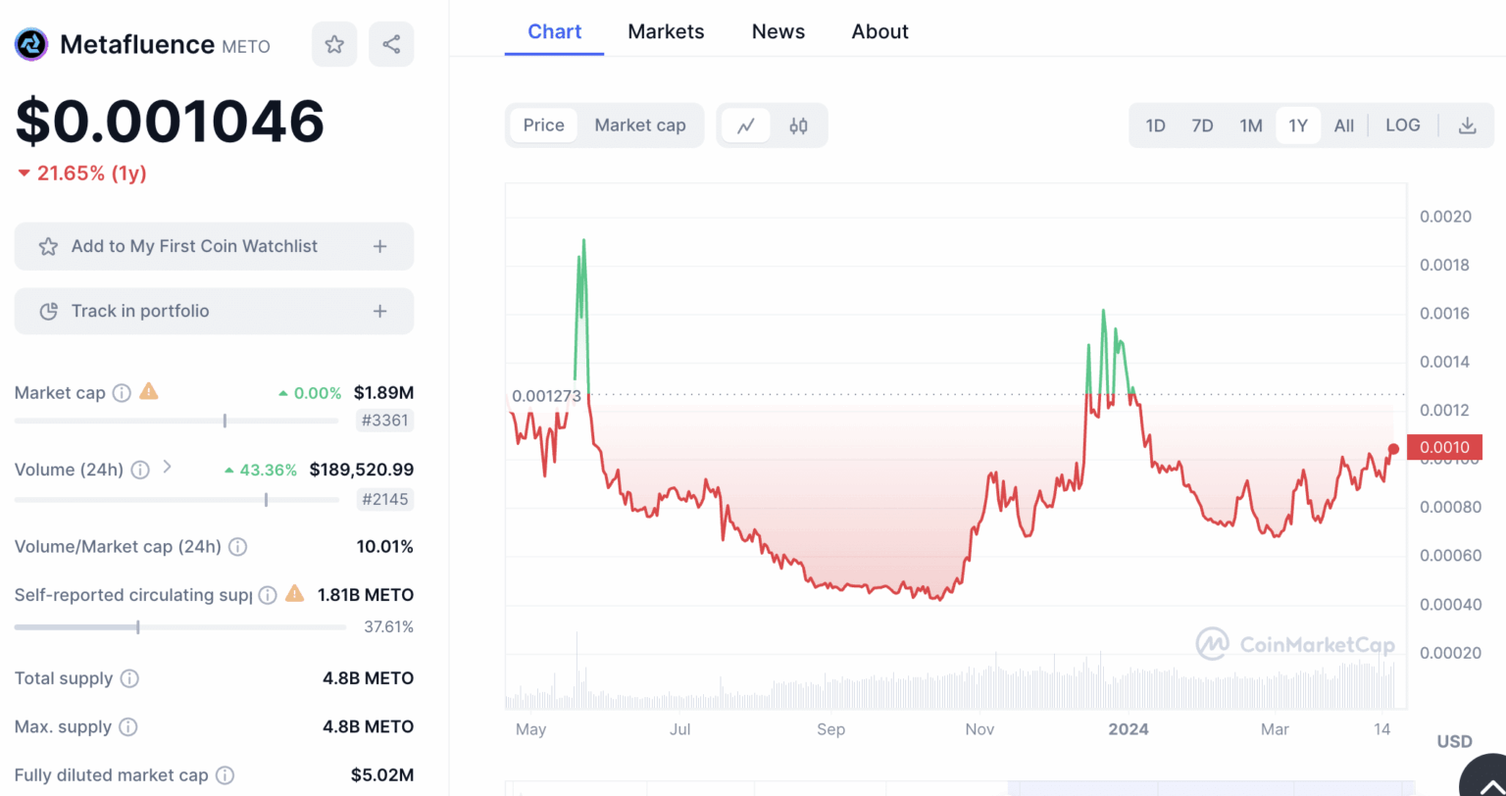Switch the chart to Market cap view

(639, 125)
